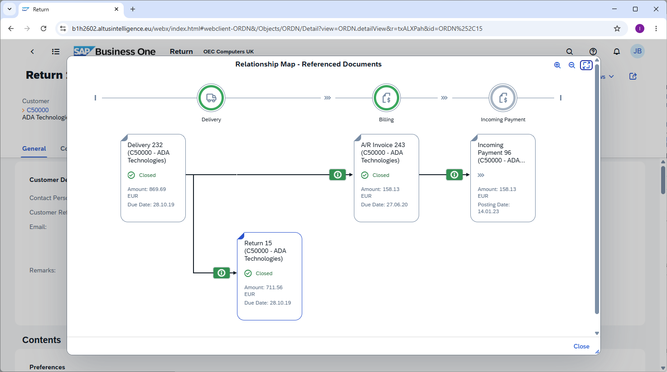Image resolution: width=667 pixels, height=372 pixels.
Task: Open notifications bell icon
Action: click(x=617, y=52)
